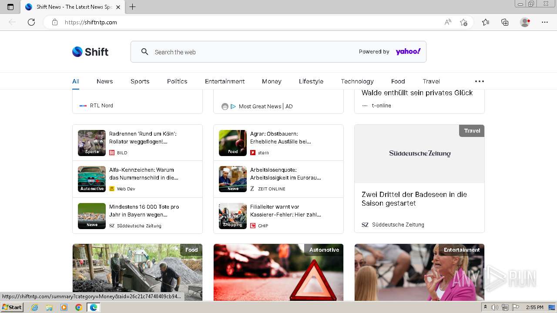557x313 pixels.
Task: Open the Food category
Action: (398, 81)
